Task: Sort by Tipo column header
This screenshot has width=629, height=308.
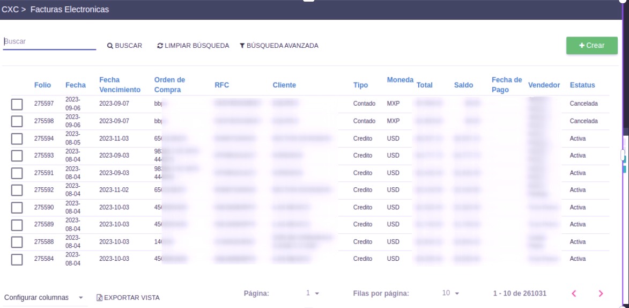Action: point(361,85)
